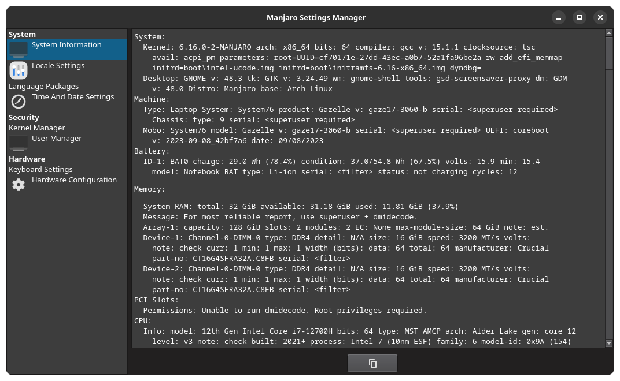Click the User Manager monitor icon
Image resolution: width=620 pixels, height=381 pixels.
pos(18,143)
